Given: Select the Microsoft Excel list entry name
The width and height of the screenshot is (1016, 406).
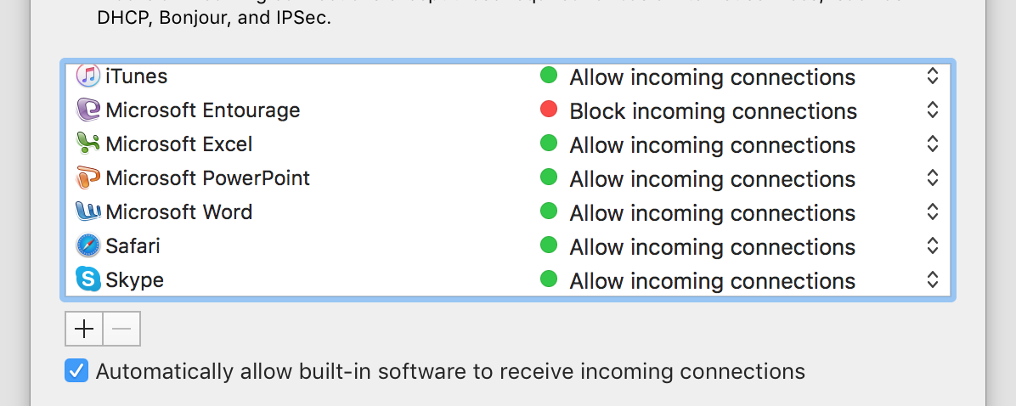Looking at the screenshot, I should tap(178, 144).
